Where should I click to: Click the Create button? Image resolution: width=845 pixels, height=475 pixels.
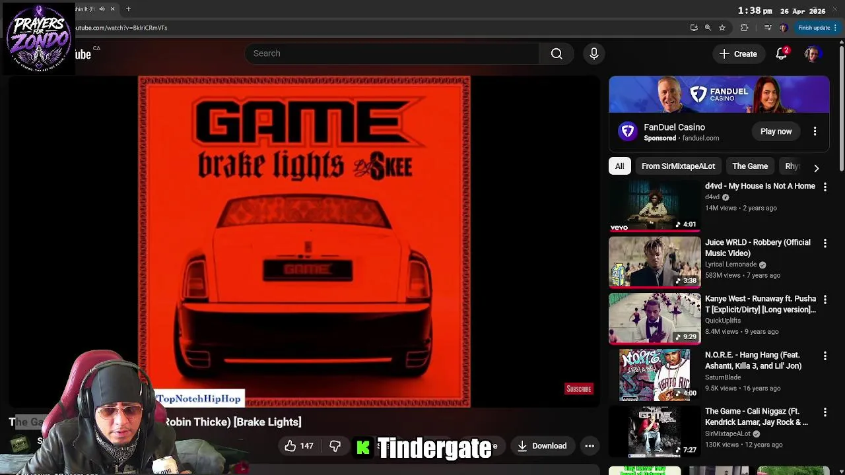(739, 54)
